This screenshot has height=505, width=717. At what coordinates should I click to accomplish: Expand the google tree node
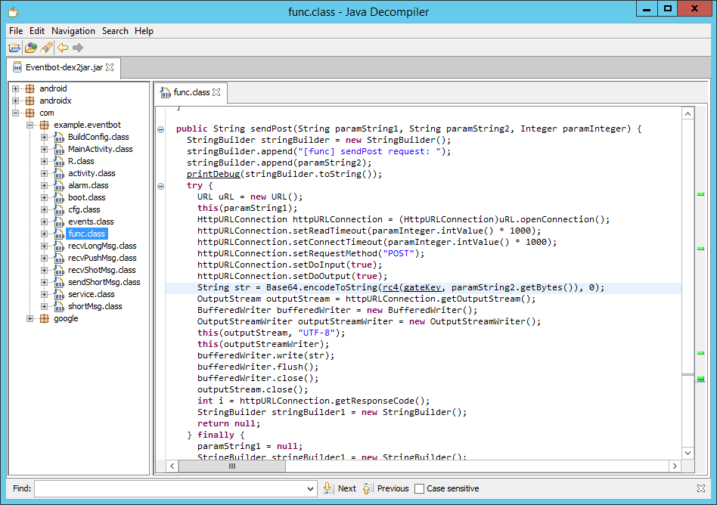[29, 318]
